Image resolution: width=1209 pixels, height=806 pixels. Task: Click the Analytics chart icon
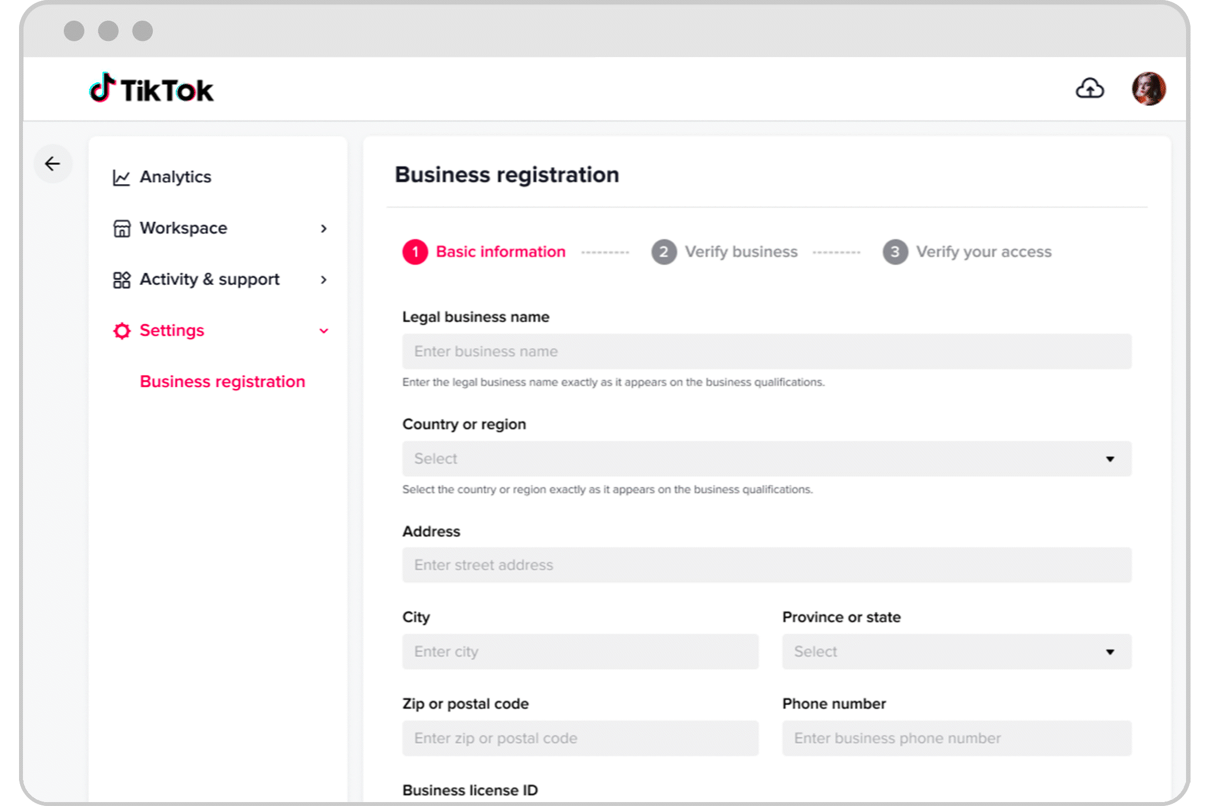(x=121, y=177)
